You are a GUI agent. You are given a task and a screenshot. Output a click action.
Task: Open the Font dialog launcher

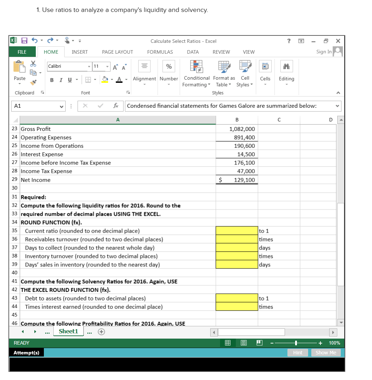tap(128, 92)
